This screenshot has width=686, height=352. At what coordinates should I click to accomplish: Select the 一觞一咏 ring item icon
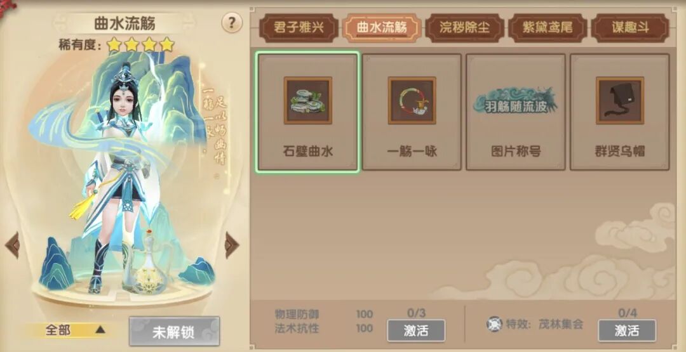point(412,100)
